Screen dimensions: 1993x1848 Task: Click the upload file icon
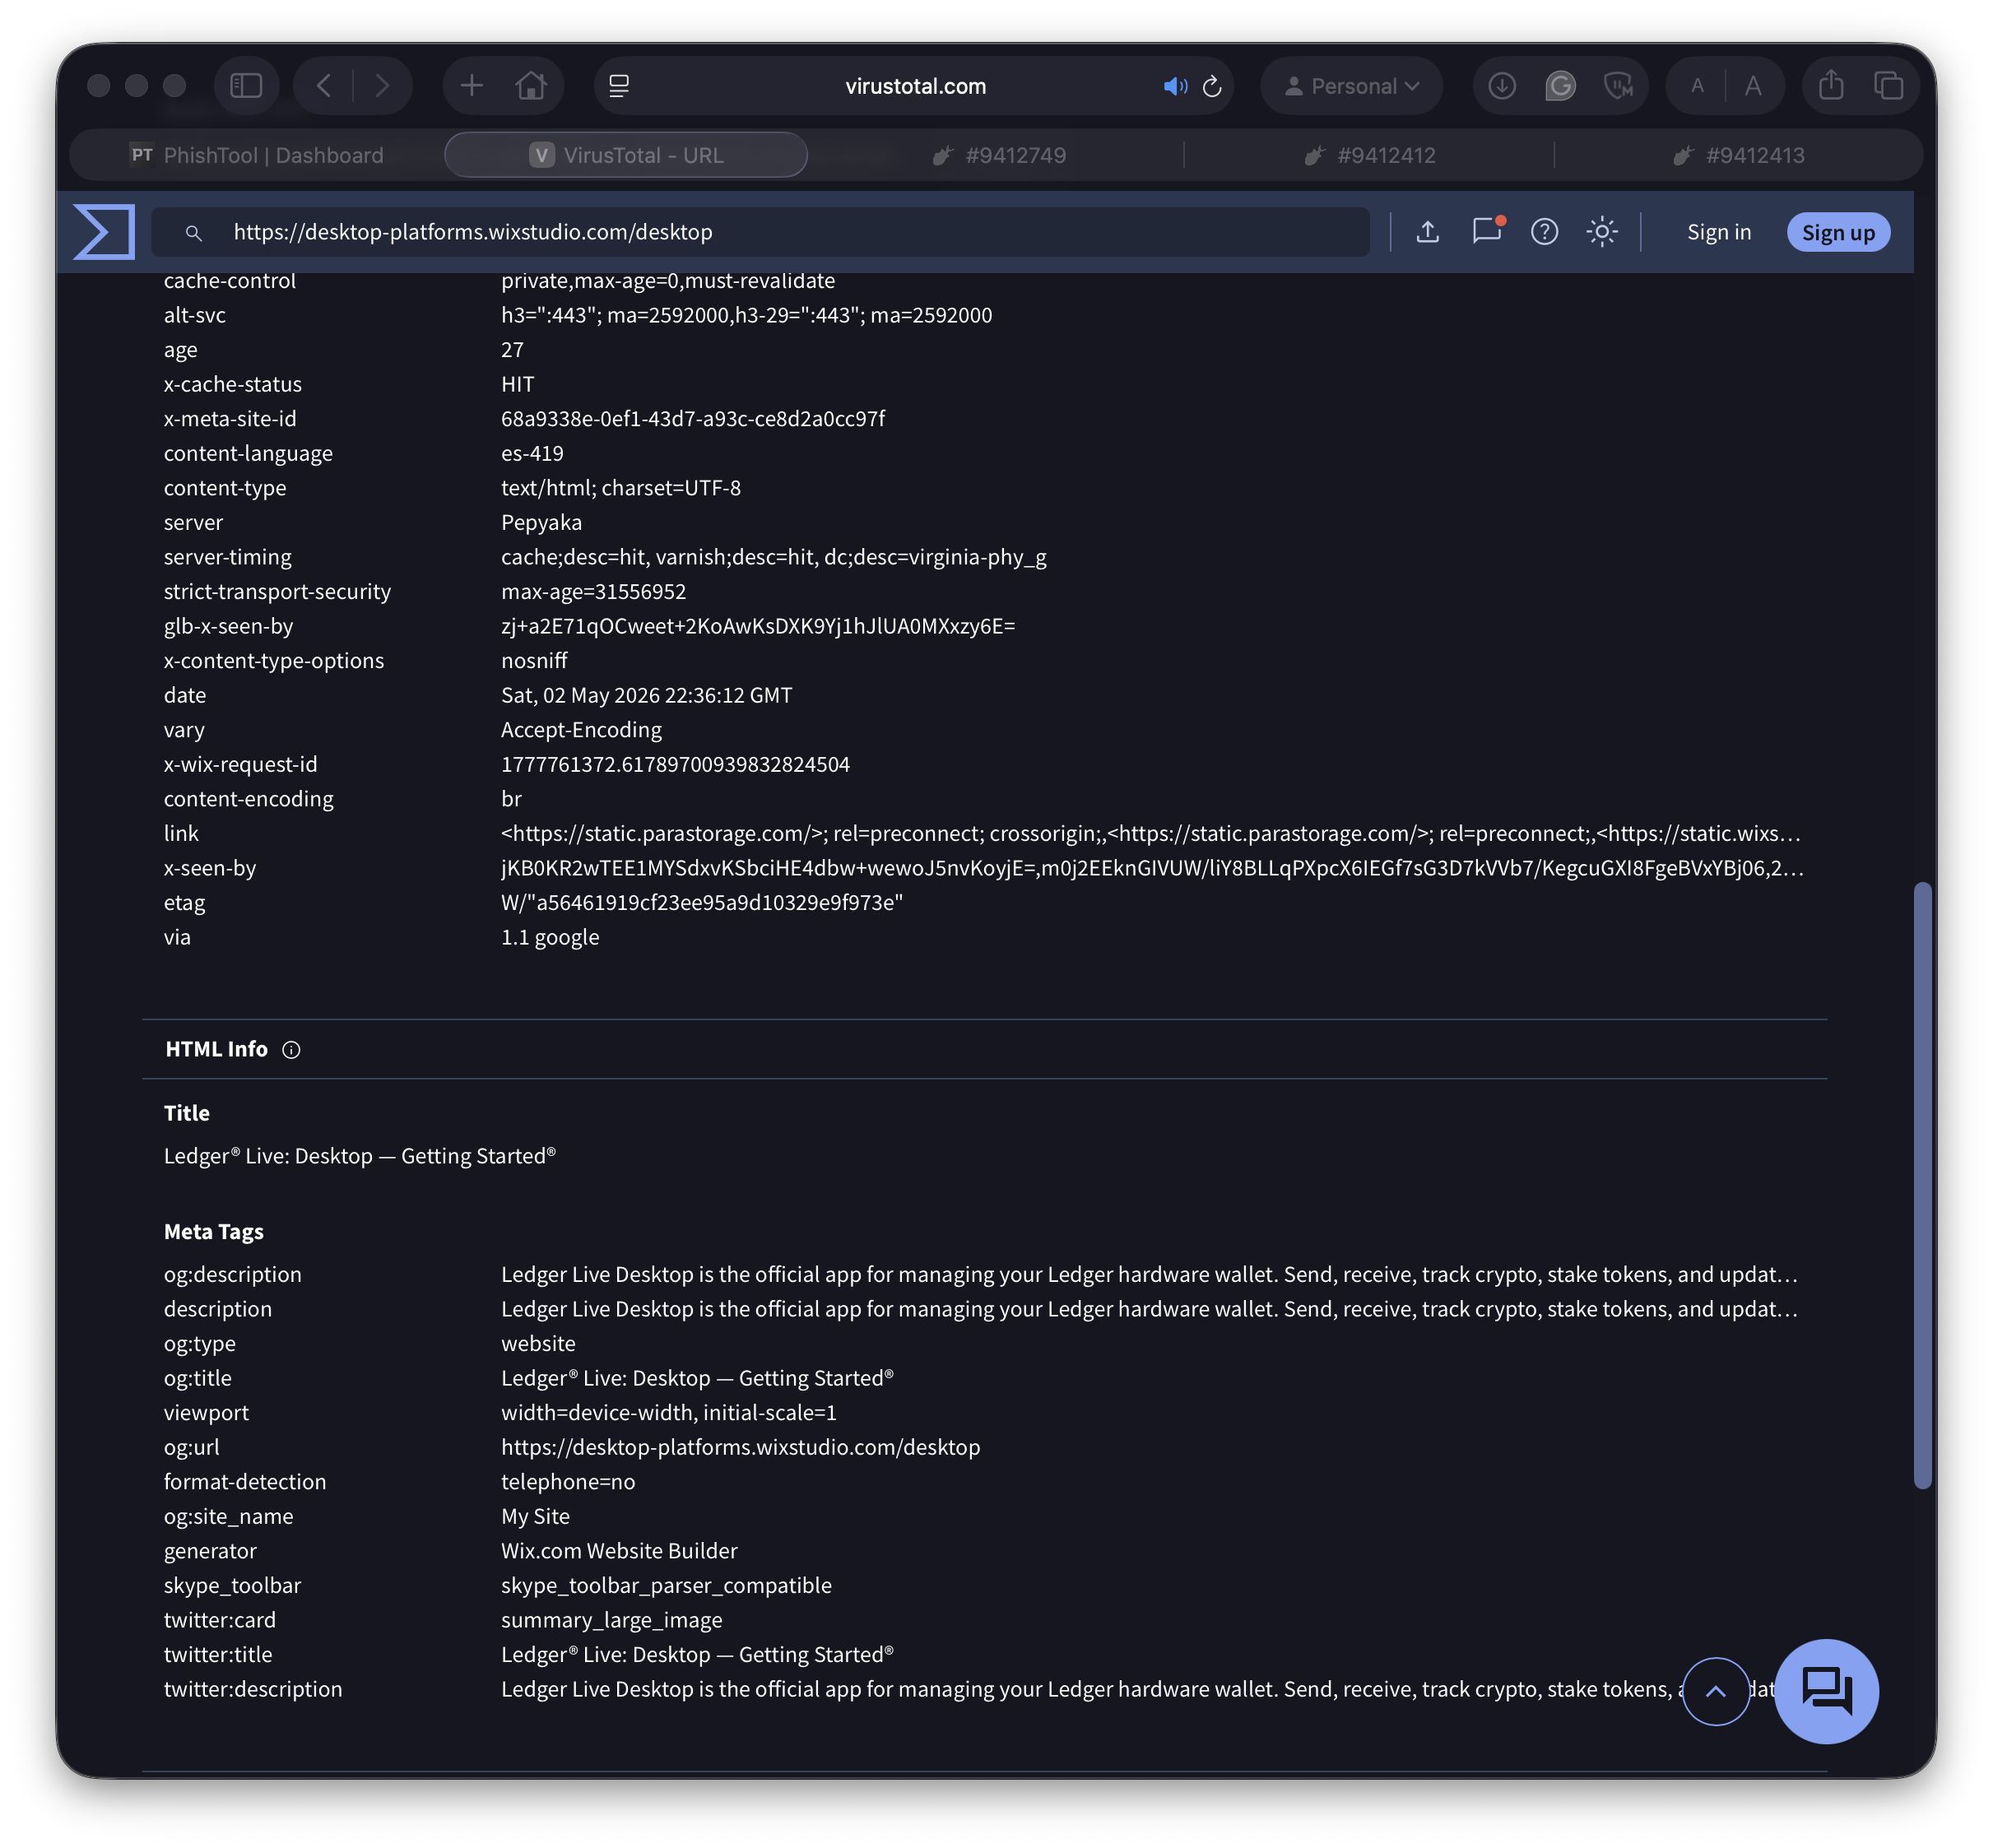[x=1427, y=232]
